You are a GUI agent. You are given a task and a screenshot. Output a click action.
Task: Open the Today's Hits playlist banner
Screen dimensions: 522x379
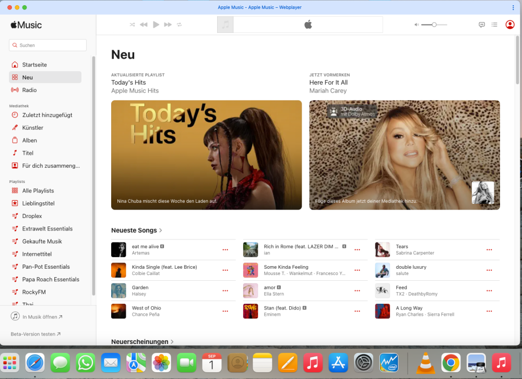(206, 155)
